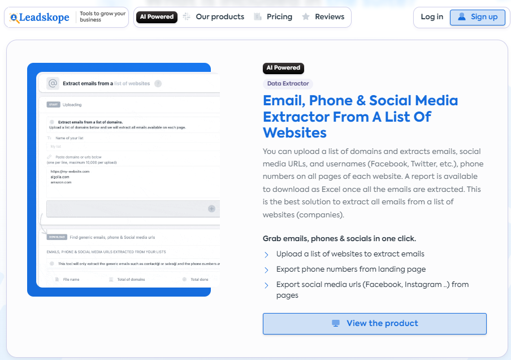Click the star icon beside Reviews
The image size is (511, 360).
tap(306, 17)
